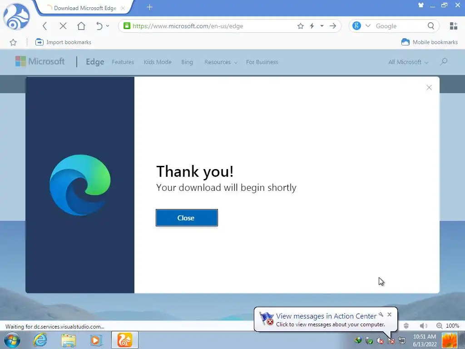Click the UC Browser squirrel logo
The height and width of the screenshot is (349, 465).
coord(16,17)
